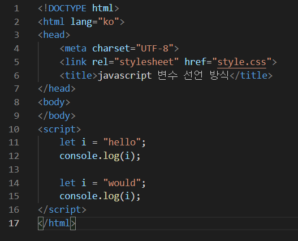Select the "stylesheet" string value
Screen dimensions: 298x241
point(146,62)
